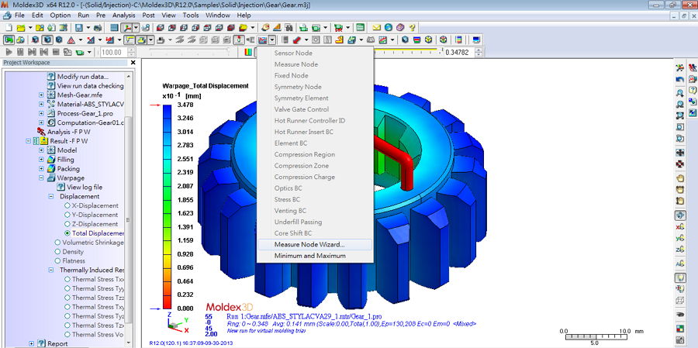Click the Stop animation button
The width and height of the screenshot is (698, 348).
tap(56, 52)
